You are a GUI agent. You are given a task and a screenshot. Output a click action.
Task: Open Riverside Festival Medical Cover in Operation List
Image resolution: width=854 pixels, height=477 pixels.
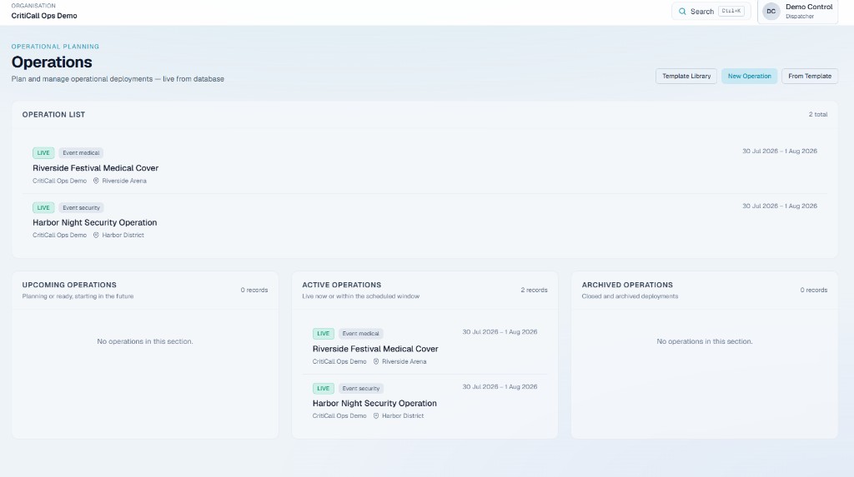[95, 168]
